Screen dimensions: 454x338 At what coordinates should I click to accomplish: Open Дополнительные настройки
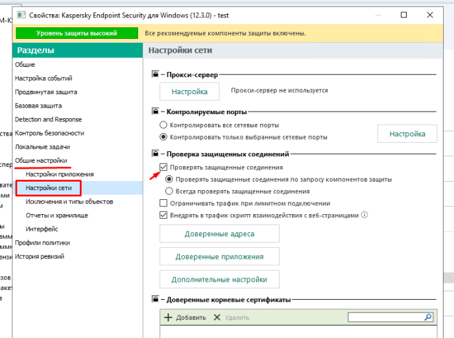click(219, 279)
